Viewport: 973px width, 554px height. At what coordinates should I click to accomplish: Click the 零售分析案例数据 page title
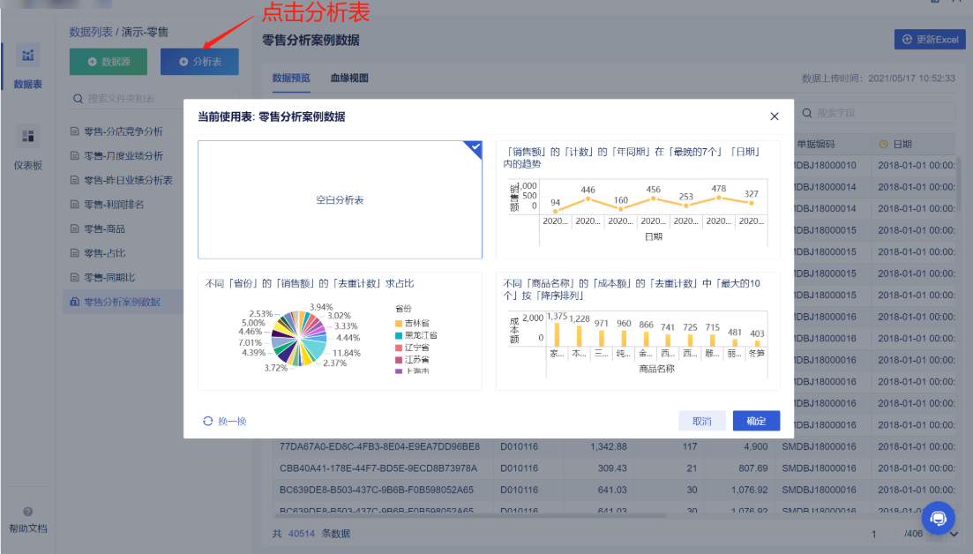[311, 41]
